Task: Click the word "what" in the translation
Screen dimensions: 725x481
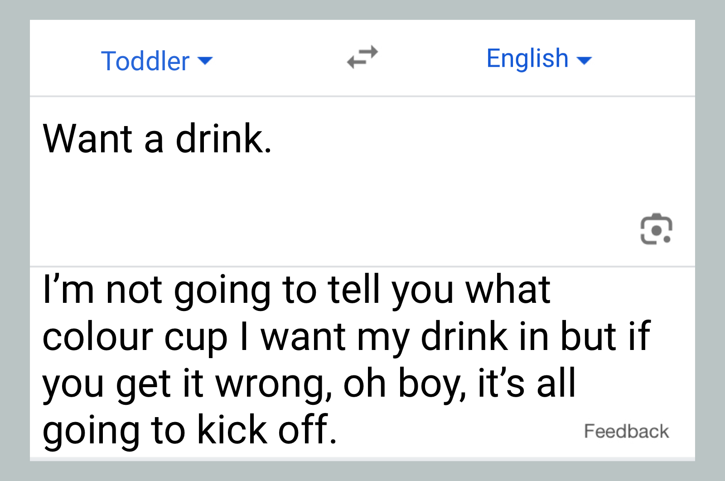Action: [x=507, y=290]
